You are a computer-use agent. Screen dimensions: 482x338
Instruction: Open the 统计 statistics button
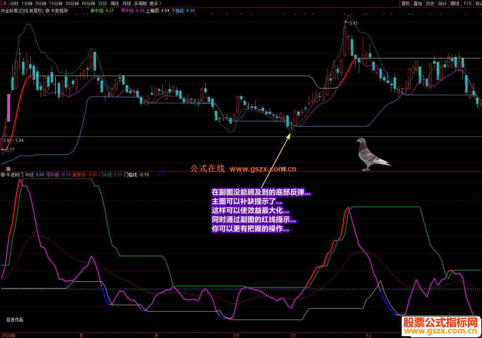[442, 4]
